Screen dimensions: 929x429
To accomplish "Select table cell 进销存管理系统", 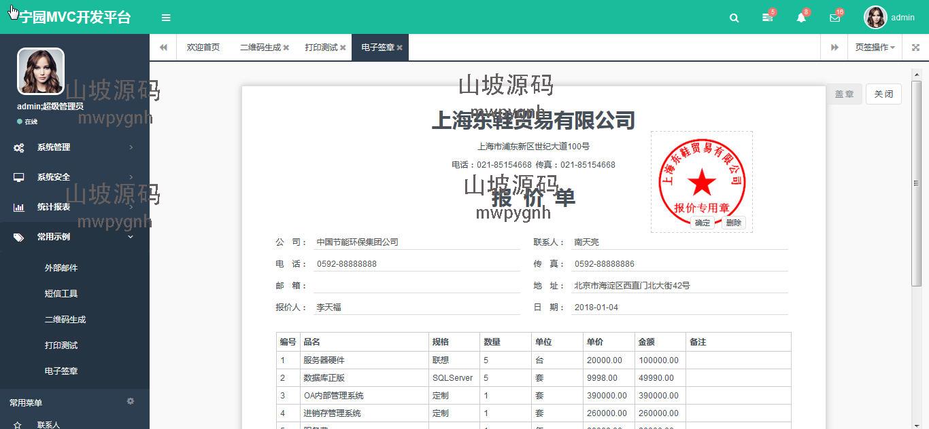I will click(x=364, y=413).
